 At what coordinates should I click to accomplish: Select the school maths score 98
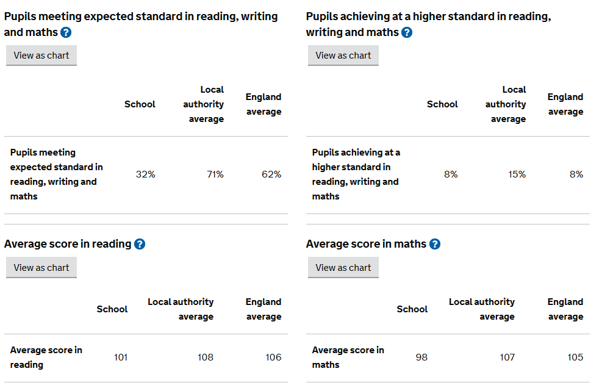[x=421, y=357]
